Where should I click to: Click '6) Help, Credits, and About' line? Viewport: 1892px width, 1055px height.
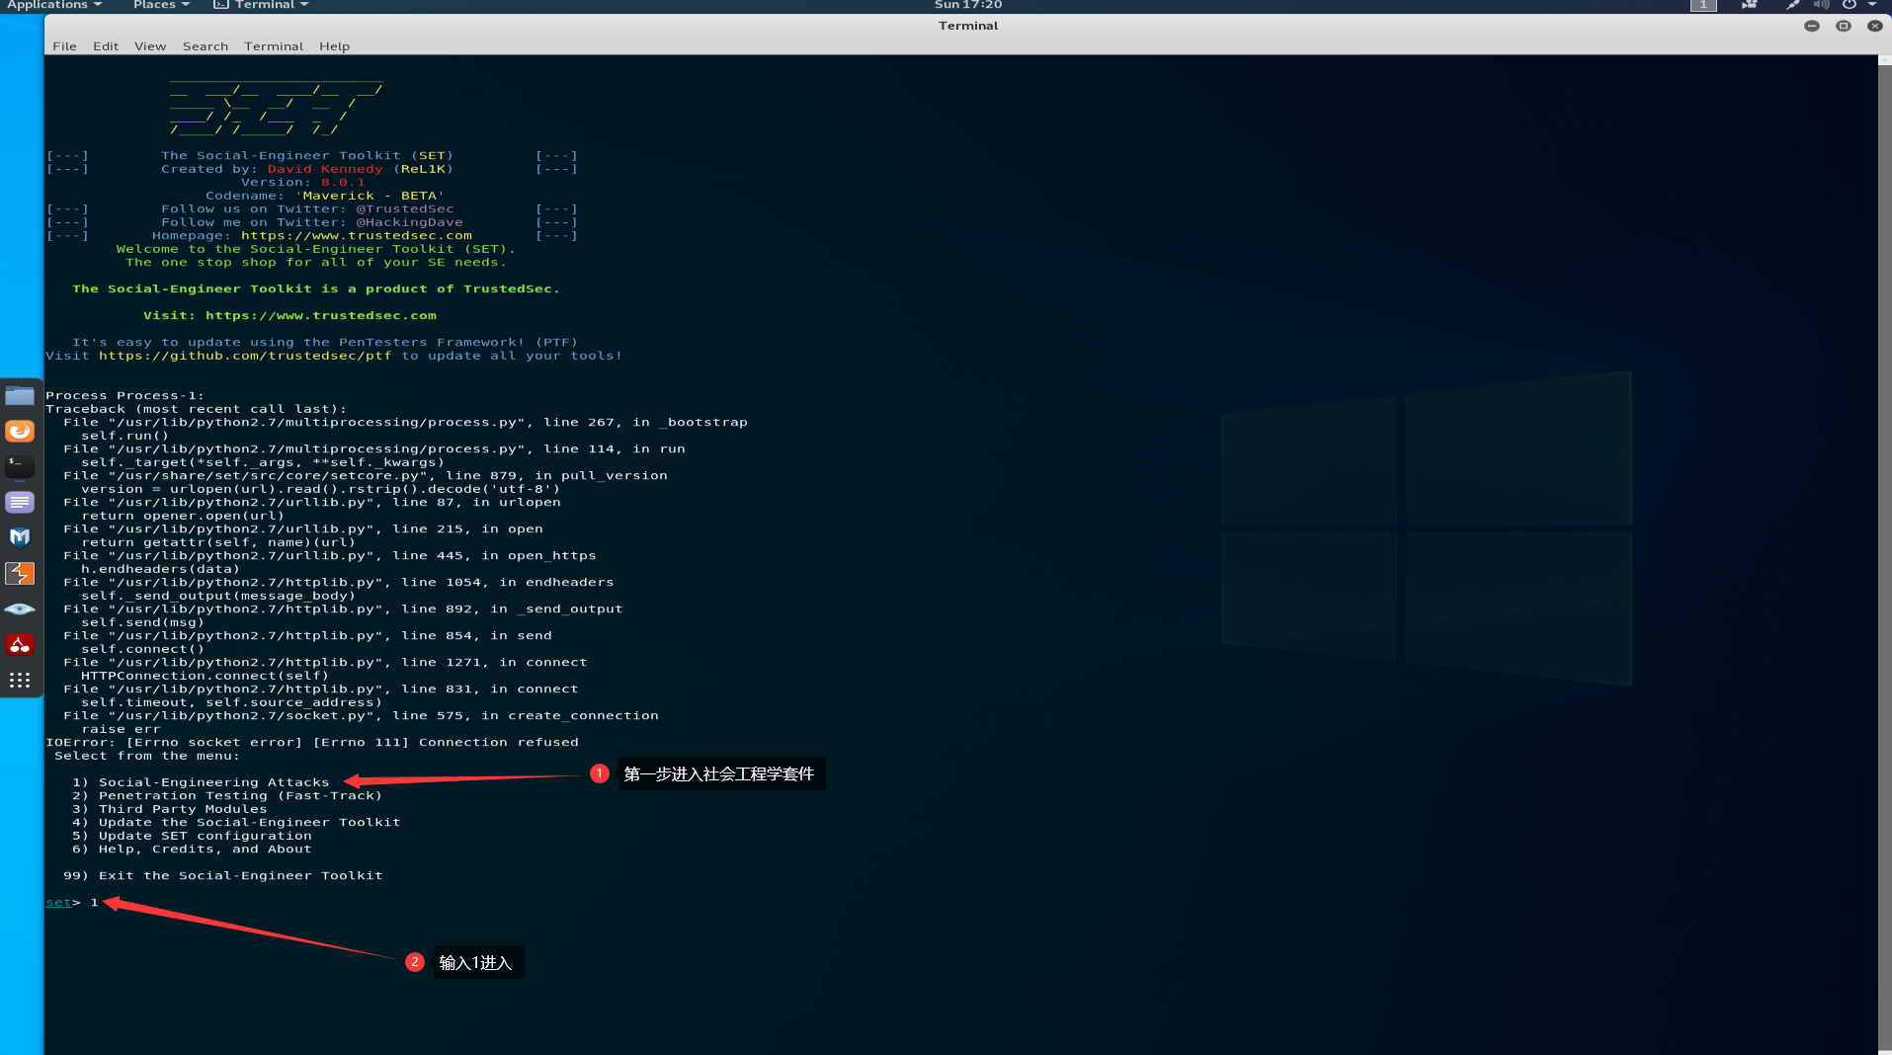click(192, 850)
